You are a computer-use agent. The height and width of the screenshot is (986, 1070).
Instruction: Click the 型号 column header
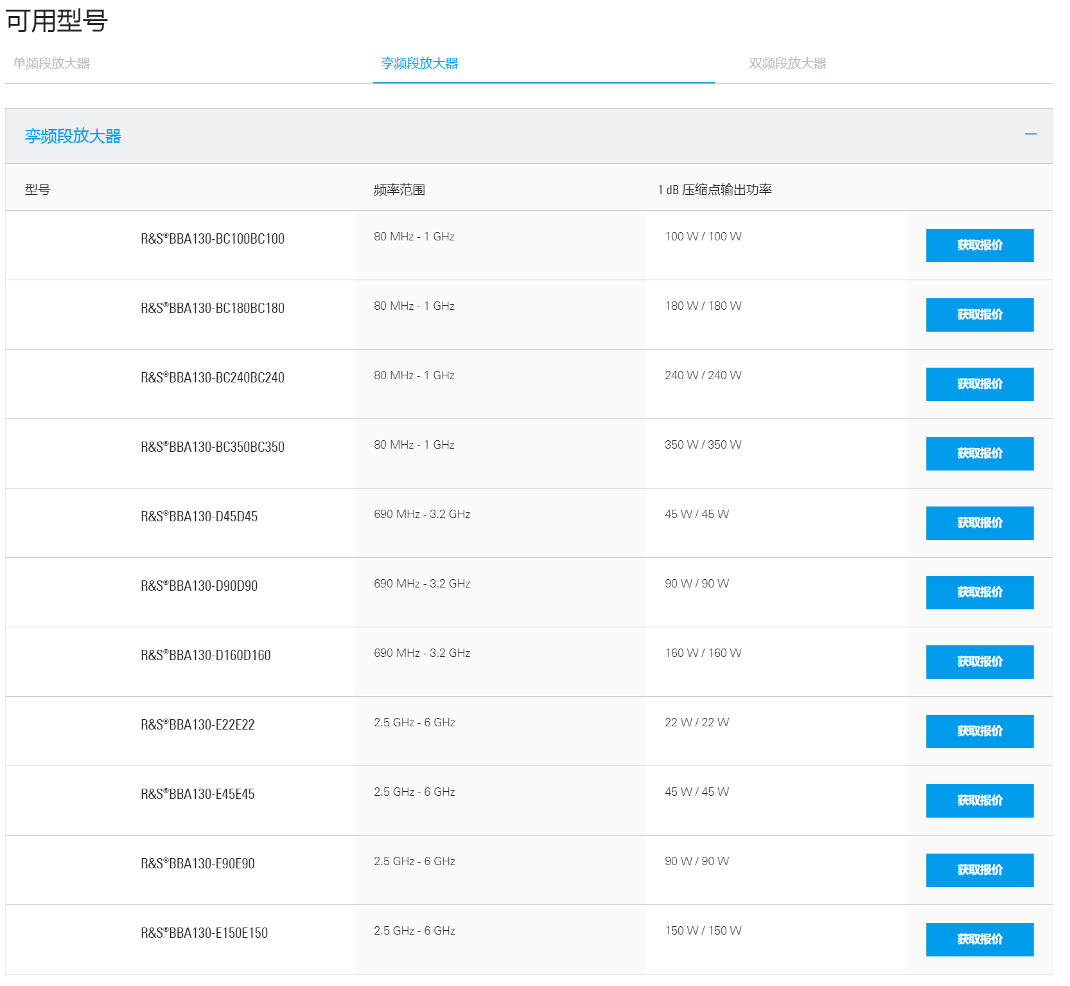coord(37,190)
